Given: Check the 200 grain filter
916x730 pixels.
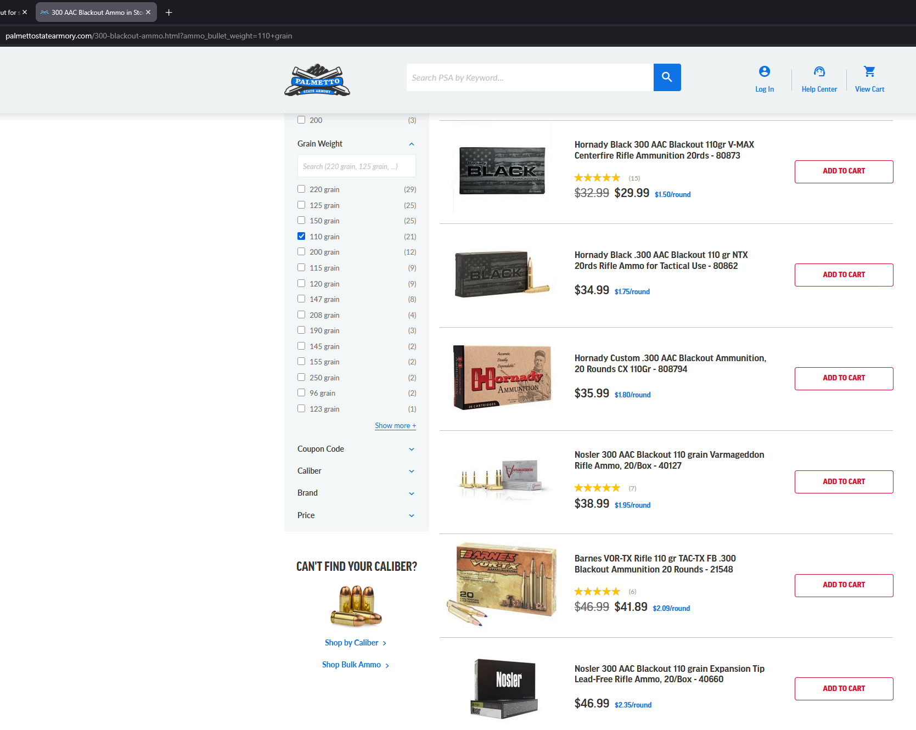Looking at the screenshot, I should pyautogui.click(x=301, y=252).
